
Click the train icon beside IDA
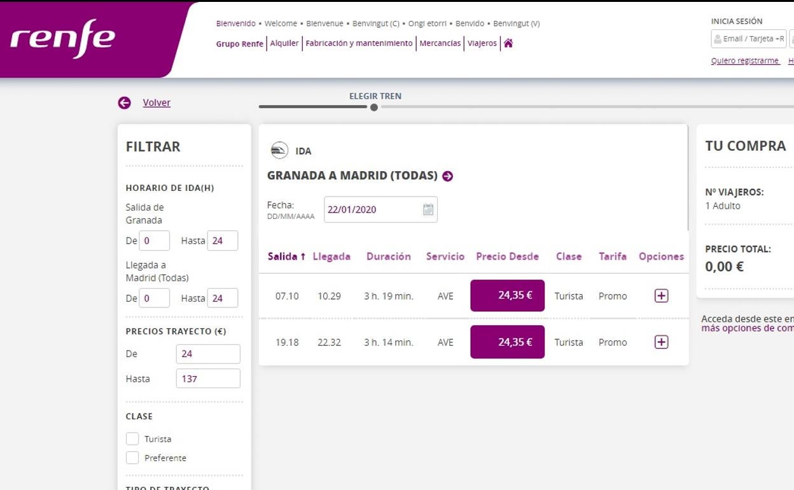(279, 150)
